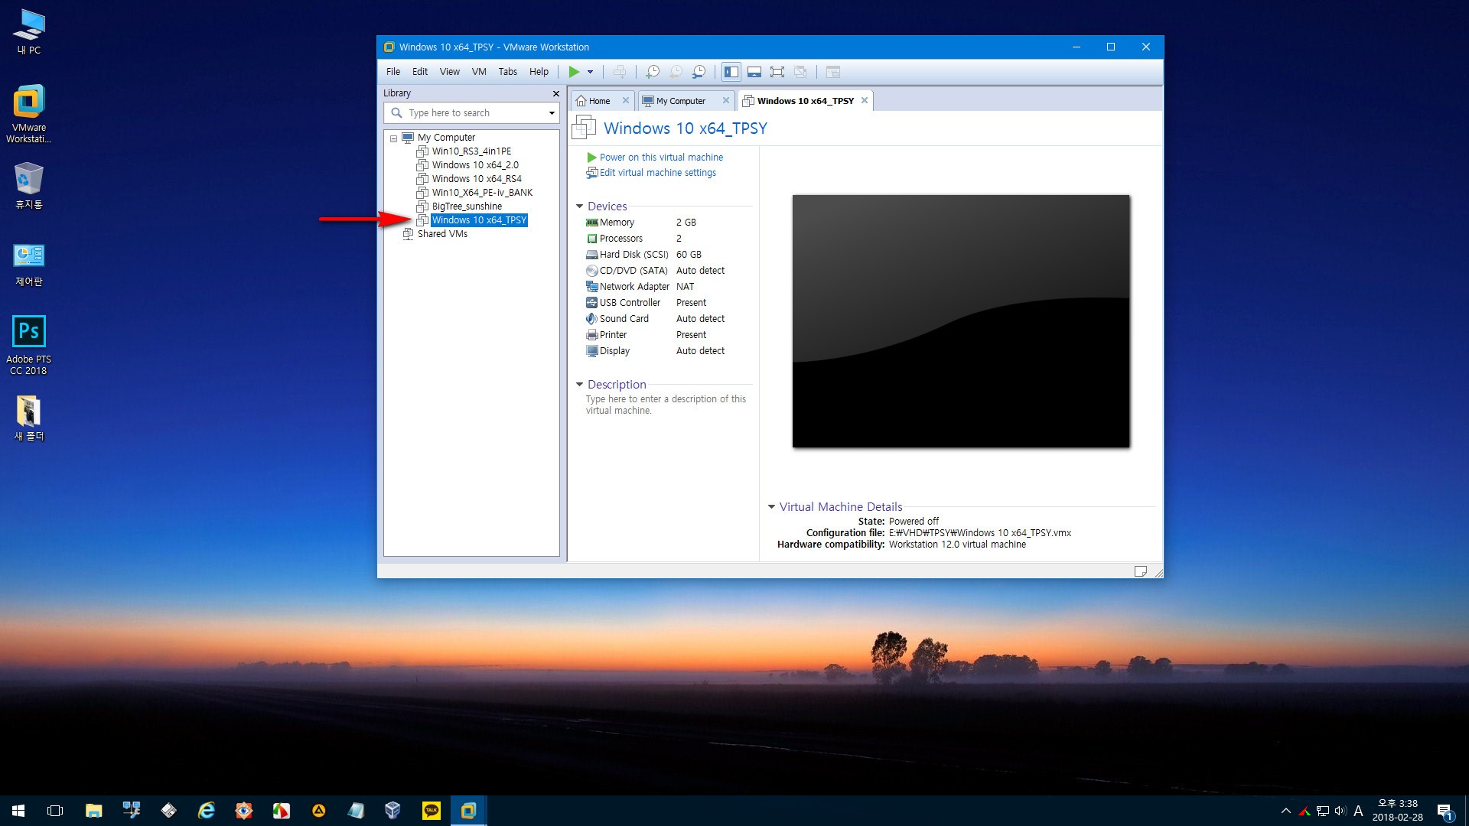Open Adobe PTS CC 2018 desktop icon
This screenshot has width=1469, height=826.
pos(29,345)
